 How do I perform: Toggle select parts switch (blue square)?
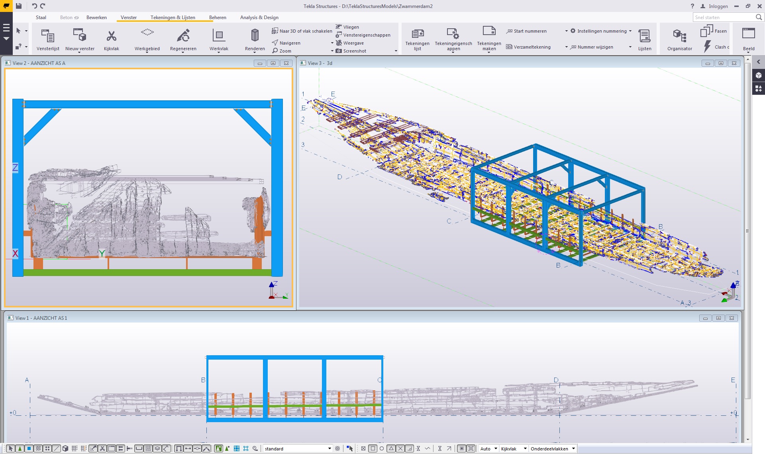(29, 448)
